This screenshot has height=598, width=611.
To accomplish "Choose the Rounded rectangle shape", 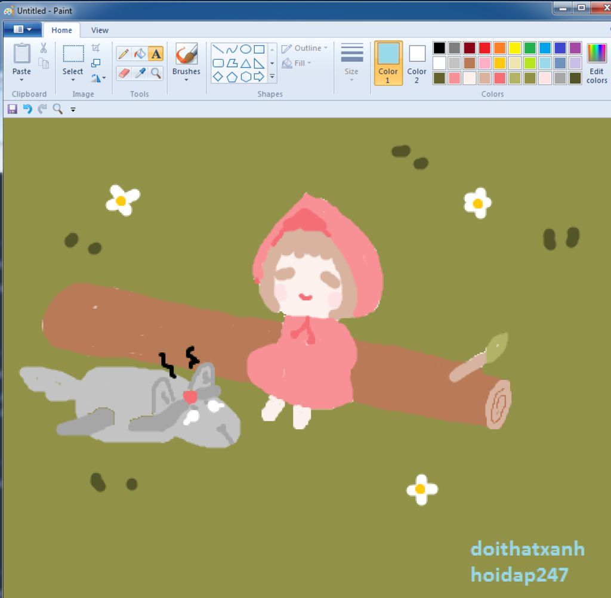I will point(218,63).
